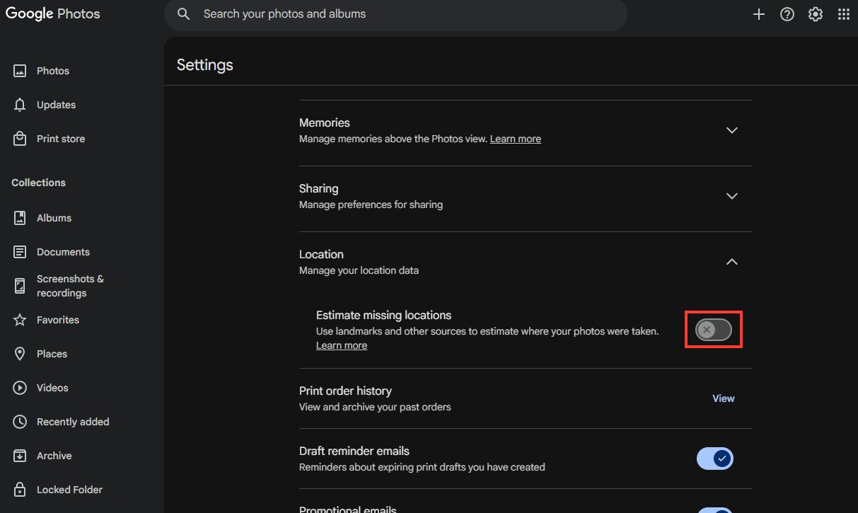858x513 pixels.
Task: Click the Estimate missing locations label
Action: click(x=383, y=315)
